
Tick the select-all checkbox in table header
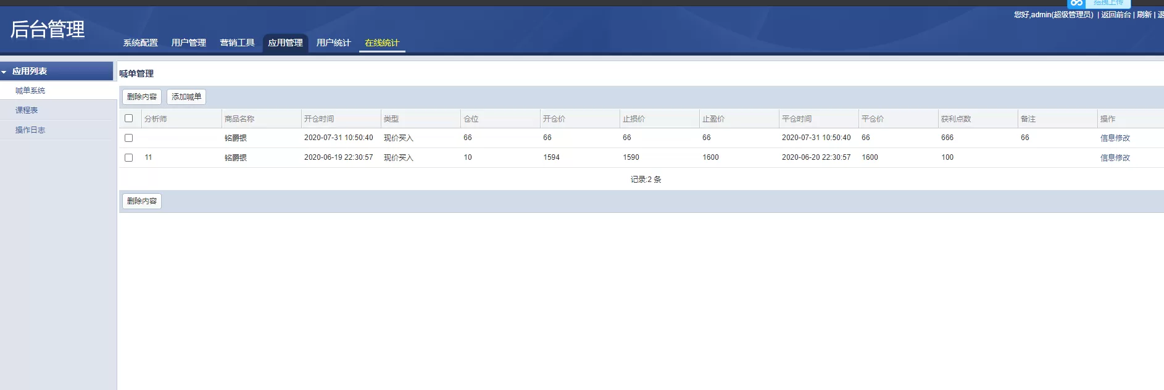pos(128,118)
